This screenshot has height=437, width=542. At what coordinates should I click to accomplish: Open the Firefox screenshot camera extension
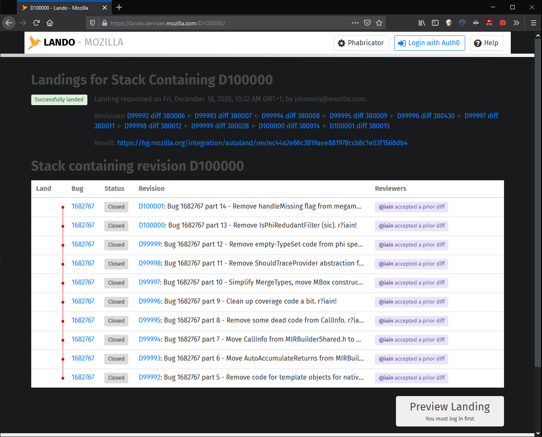coord(502,23)
